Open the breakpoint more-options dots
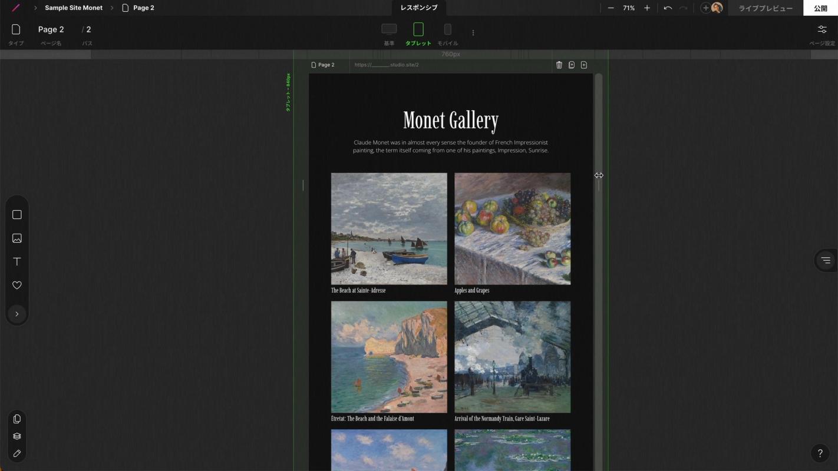 tap(473, 33)
